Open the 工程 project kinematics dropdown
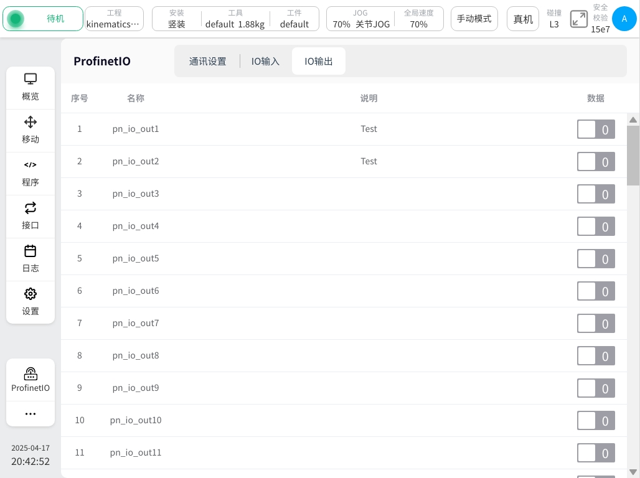This screenshot has width=640, height=478. pyautogui.click(x=114, y=19)
